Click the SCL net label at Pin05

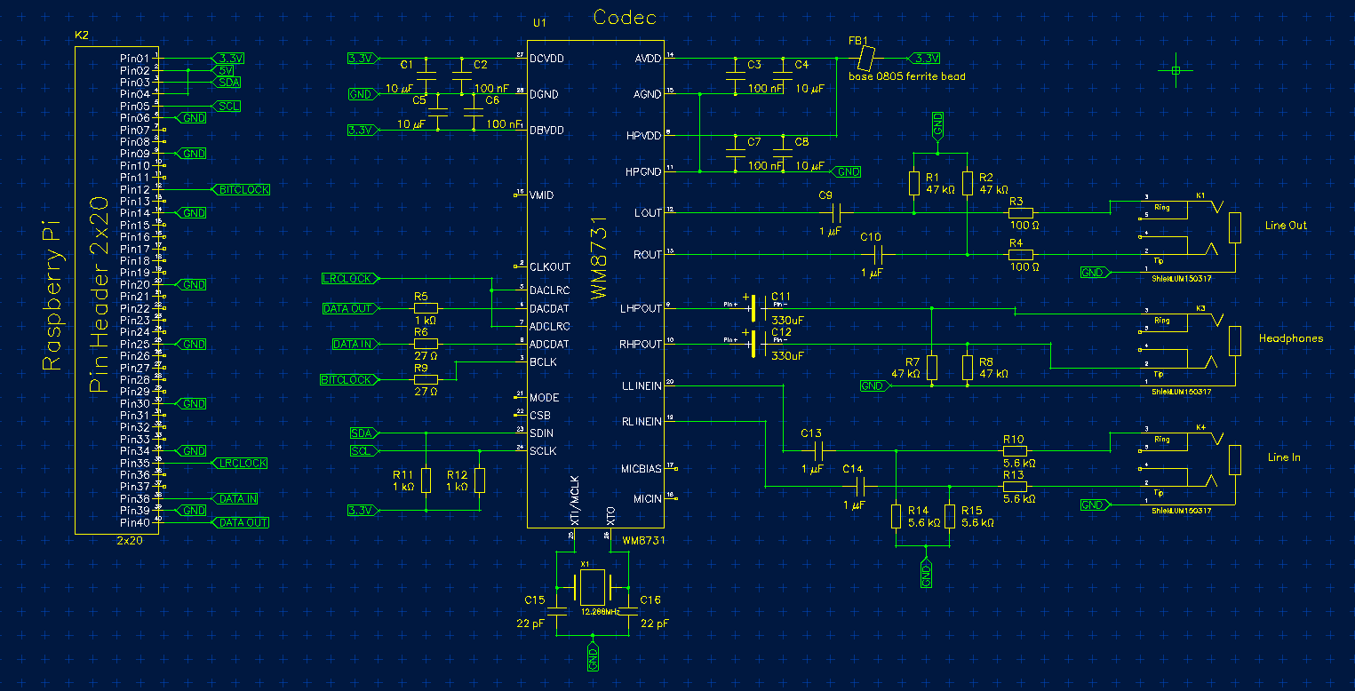(x=226, y=106)
